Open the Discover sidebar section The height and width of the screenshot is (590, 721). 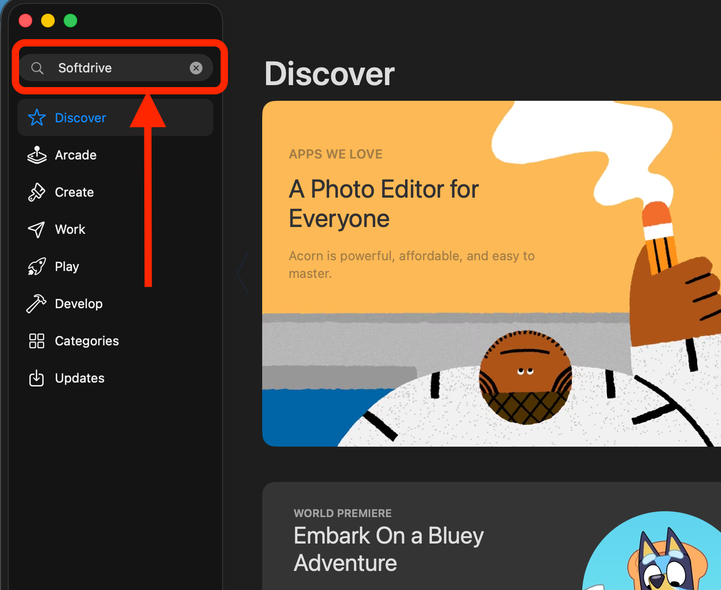point(115,117)
